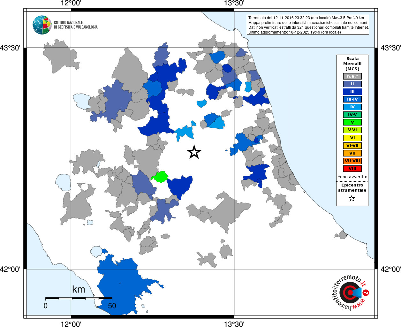401x327 pixels.
Task: Click the '50' scale bar label
Action: pos(112,306)
